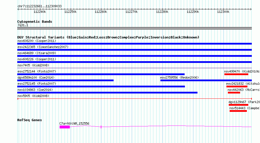Open the esv2759556 (Redon2006) variant label
Screen dimensions: 260x143
tap(179, 77)
